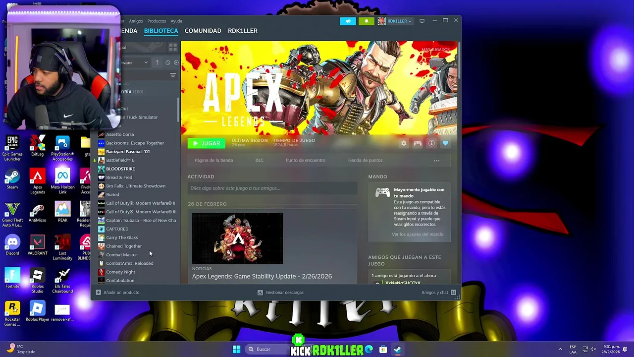Open ExitLag desktop icon
This screenshot has height=357, width=634.
(x=37, y=146)
